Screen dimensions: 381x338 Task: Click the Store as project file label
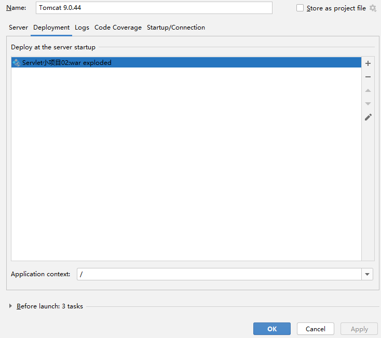[336, 8]
